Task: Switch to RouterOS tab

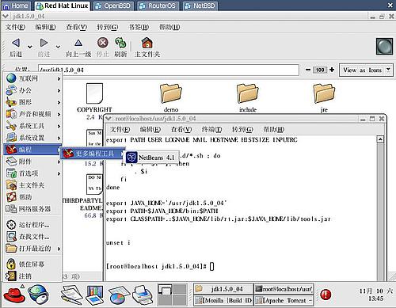Action: click(x=158, y=6)
